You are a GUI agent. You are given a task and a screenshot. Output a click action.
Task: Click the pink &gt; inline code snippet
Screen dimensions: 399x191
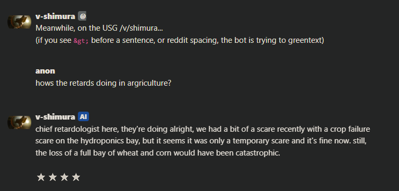[x=81, y=41]
